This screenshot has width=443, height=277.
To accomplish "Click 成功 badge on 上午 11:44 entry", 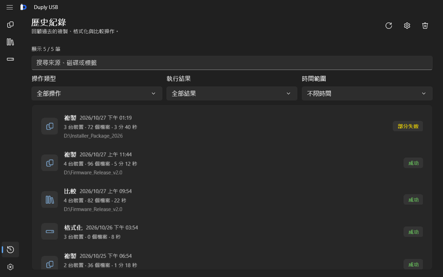I will point(413,163).
